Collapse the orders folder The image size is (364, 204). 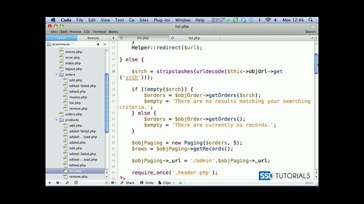coord(56,75)
